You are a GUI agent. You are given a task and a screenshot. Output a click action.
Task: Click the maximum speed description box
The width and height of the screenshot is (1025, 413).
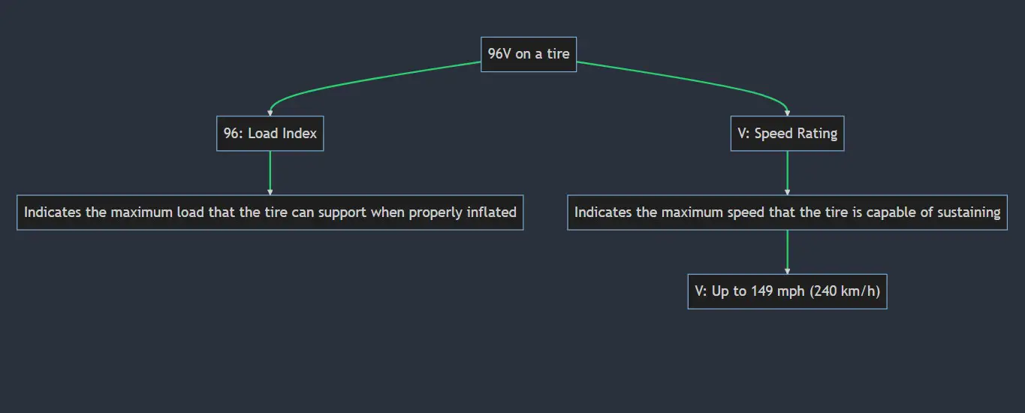[x=787, y=213]
